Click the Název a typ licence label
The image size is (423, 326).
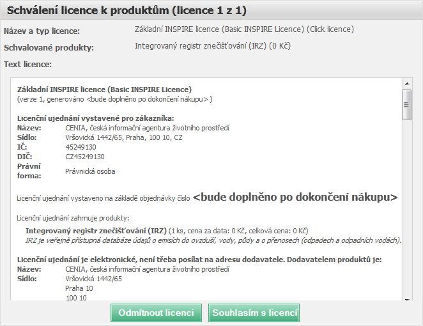pos(42,31)
